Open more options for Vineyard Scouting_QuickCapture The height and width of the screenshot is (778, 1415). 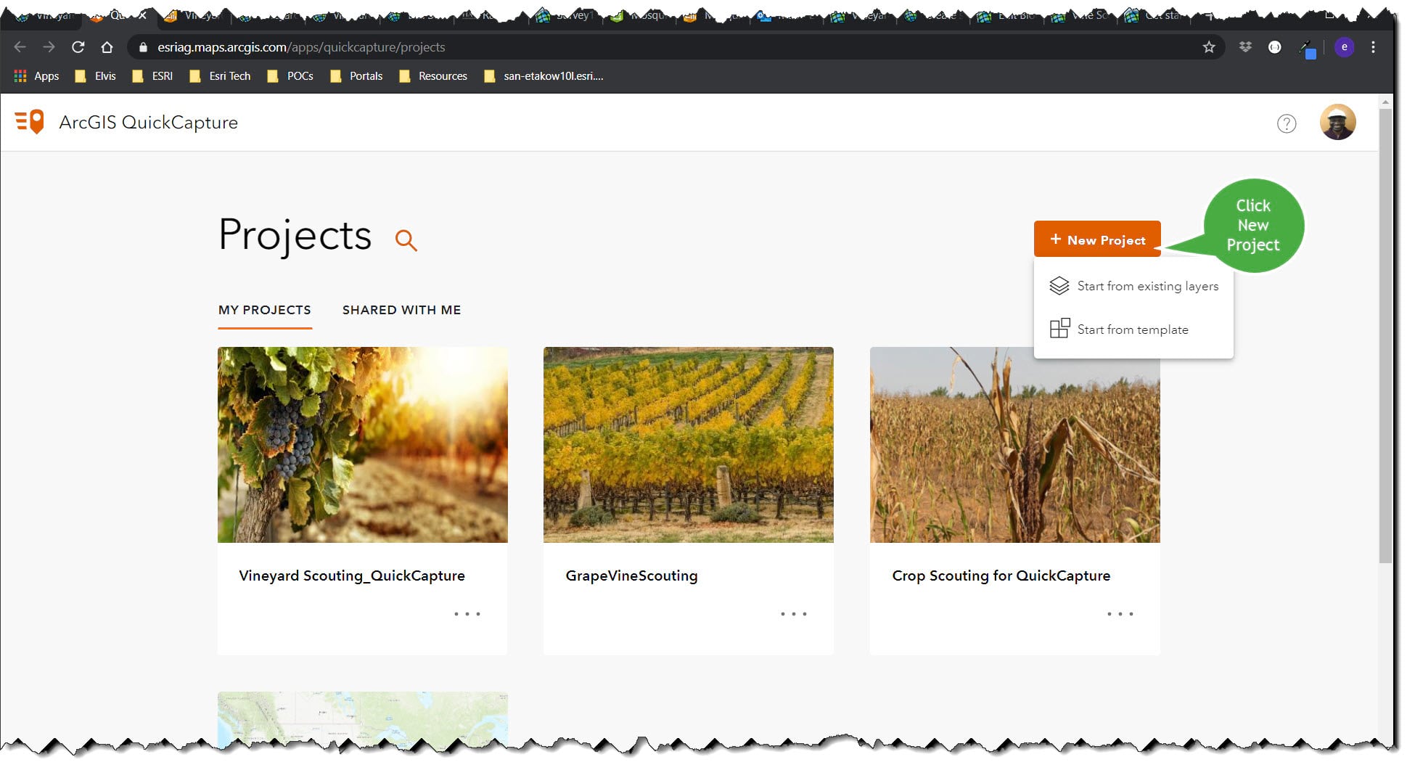[467, 614]
